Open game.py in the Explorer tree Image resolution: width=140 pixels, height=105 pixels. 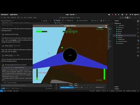click(x=120, y=29)
